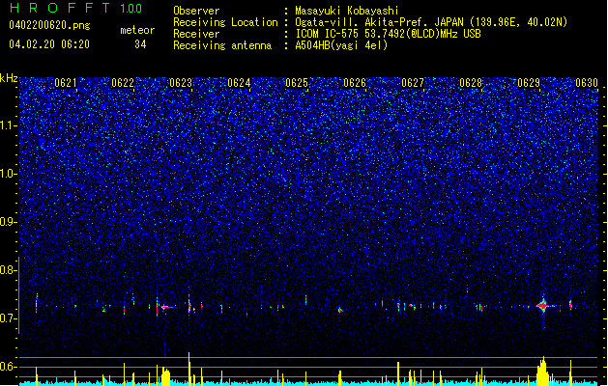Screen dimensions: 608x386
Task: Click the 'meteor' label
Action: coord(137,30)
